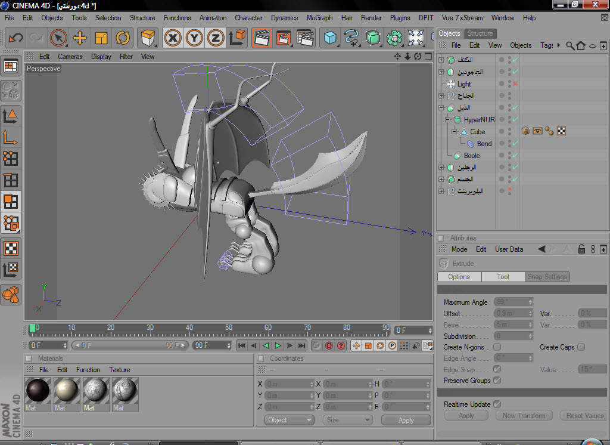Click the Render Active View clapperboard icon
610x445 pixels.
(x=262, y=38)
